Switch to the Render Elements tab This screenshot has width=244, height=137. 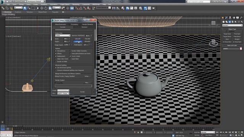click(88, 24)
